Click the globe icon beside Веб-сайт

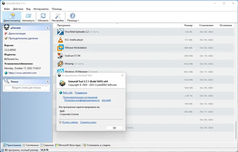click(x=61, y=93)
